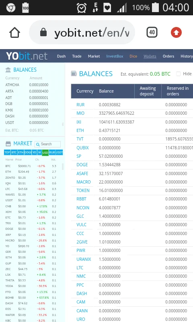The image size is (193, 322).
Task: Toggle the Hide checkbox
Action: (x=178, y=74)
